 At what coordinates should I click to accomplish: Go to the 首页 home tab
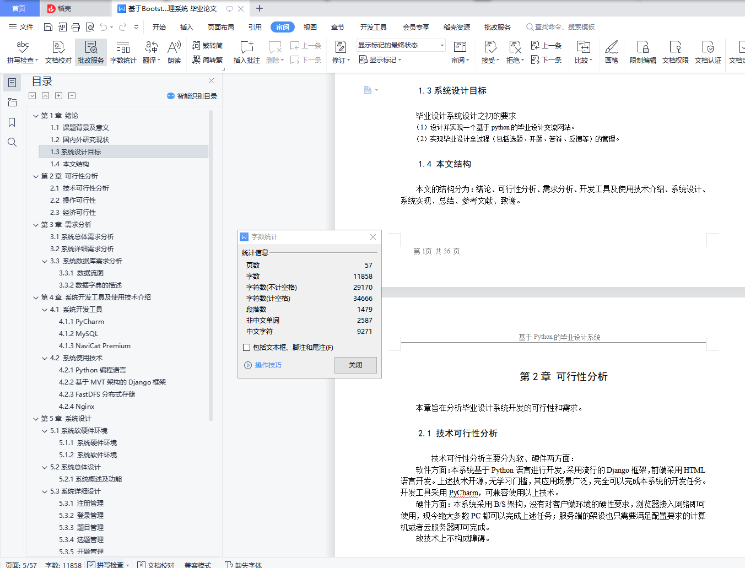pos(19,8)
